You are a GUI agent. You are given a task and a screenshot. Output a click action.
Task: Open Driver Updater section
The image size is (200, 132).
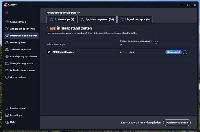[x=21, y=43]
